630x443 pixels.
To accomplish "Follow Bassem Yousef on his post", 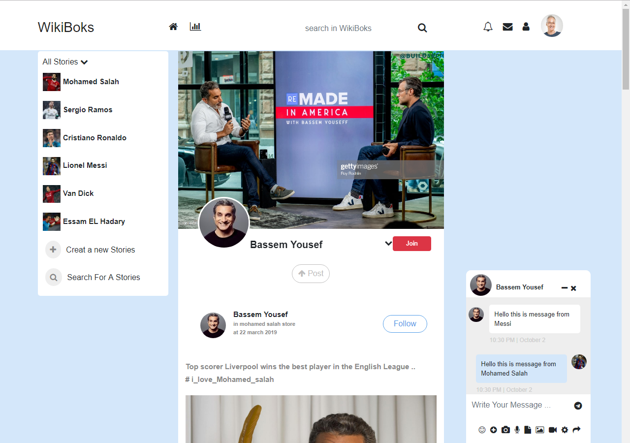I will click(405, 324).
